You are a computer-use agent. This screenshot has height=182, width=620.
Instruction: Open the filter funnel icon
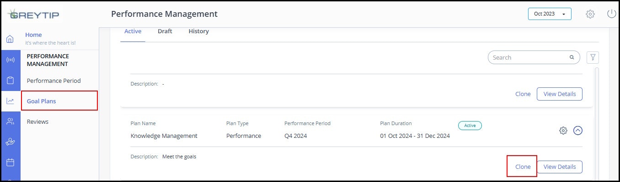tap(593, 57)
